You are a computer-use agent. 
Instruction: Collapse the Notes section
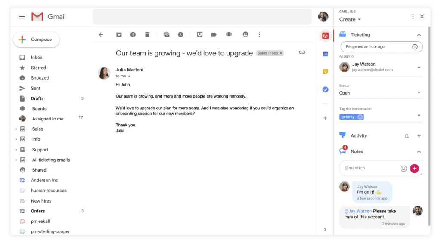[x=419, y=152]
